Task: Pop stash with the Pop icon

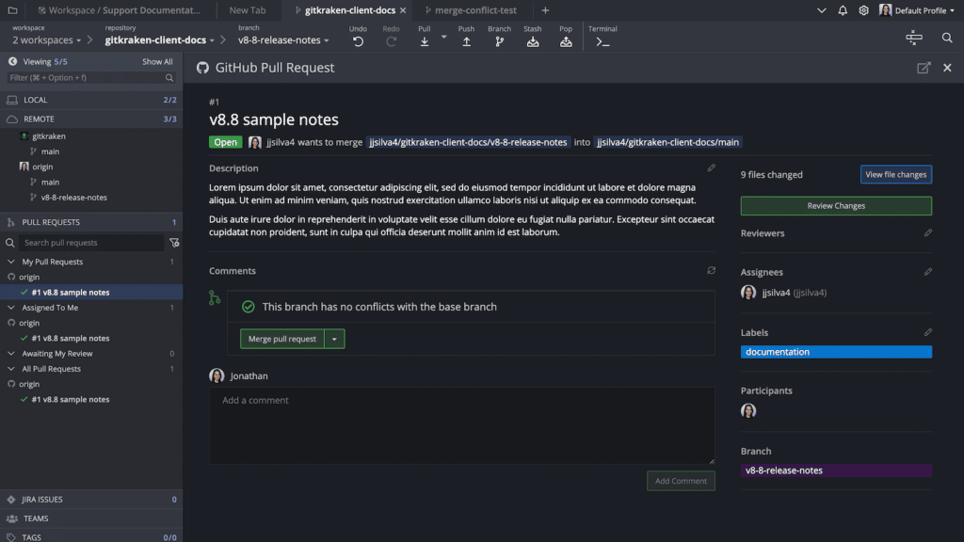Action: coord(566,41)
